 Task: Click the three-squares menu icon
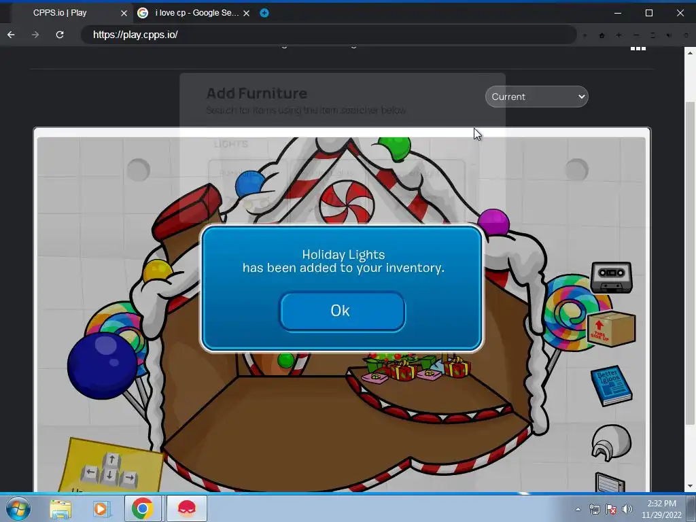click(x=638, y=48)
